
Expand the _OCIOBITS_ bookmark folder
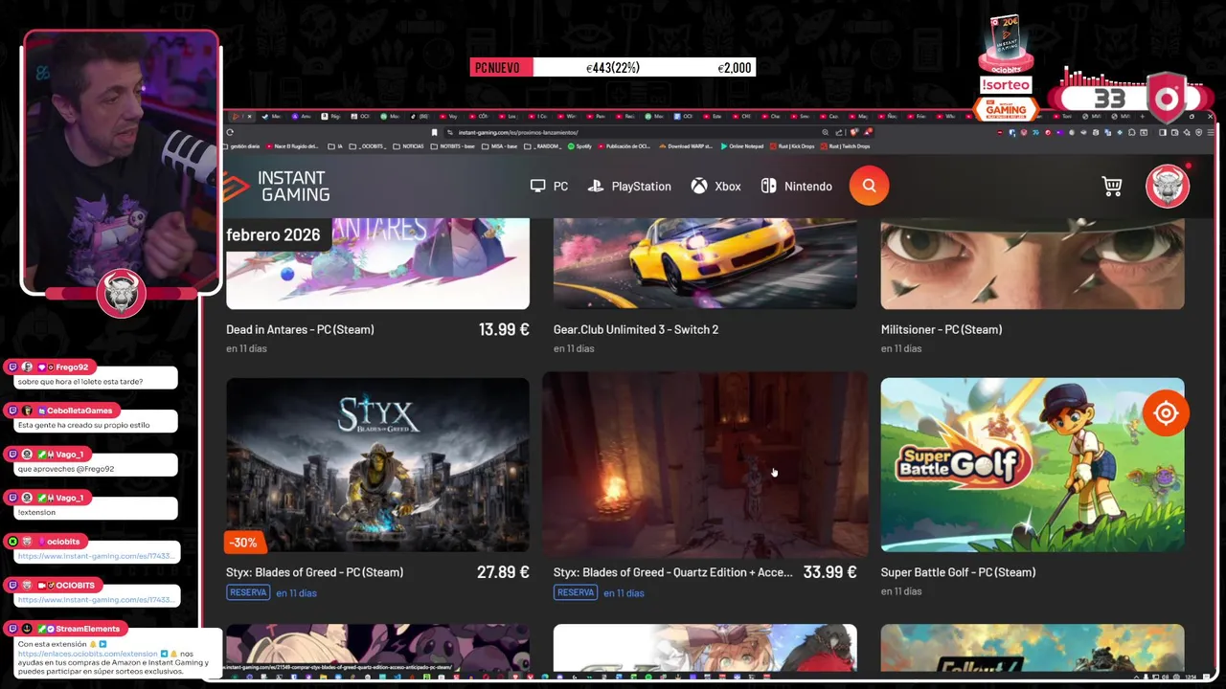coord(368,146)
